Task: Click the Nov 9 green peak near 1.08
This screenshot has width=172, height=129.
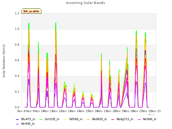Action: pyautogui.click(x=29, y=23)
